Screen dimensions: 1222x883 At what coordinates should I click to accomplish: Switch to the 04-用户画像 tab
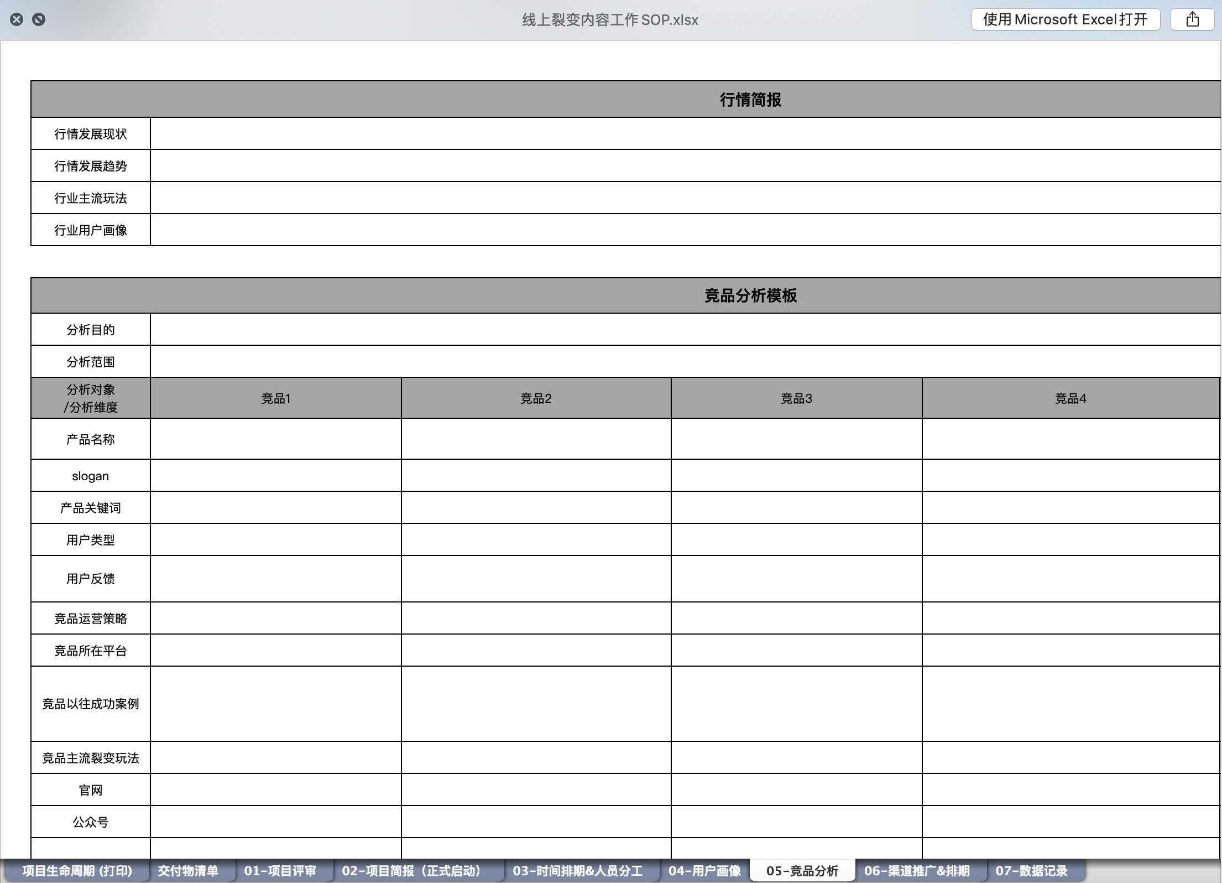[704, 871]
